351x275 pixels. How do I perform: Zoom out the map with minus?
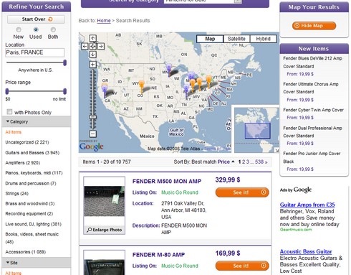pos(93,134)
